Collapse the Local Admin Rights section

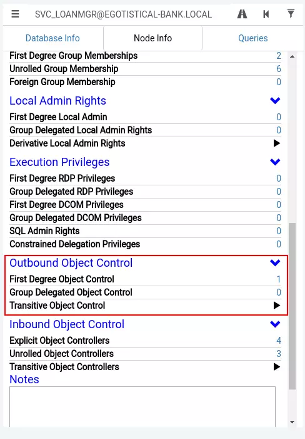[x=275, y=100]
